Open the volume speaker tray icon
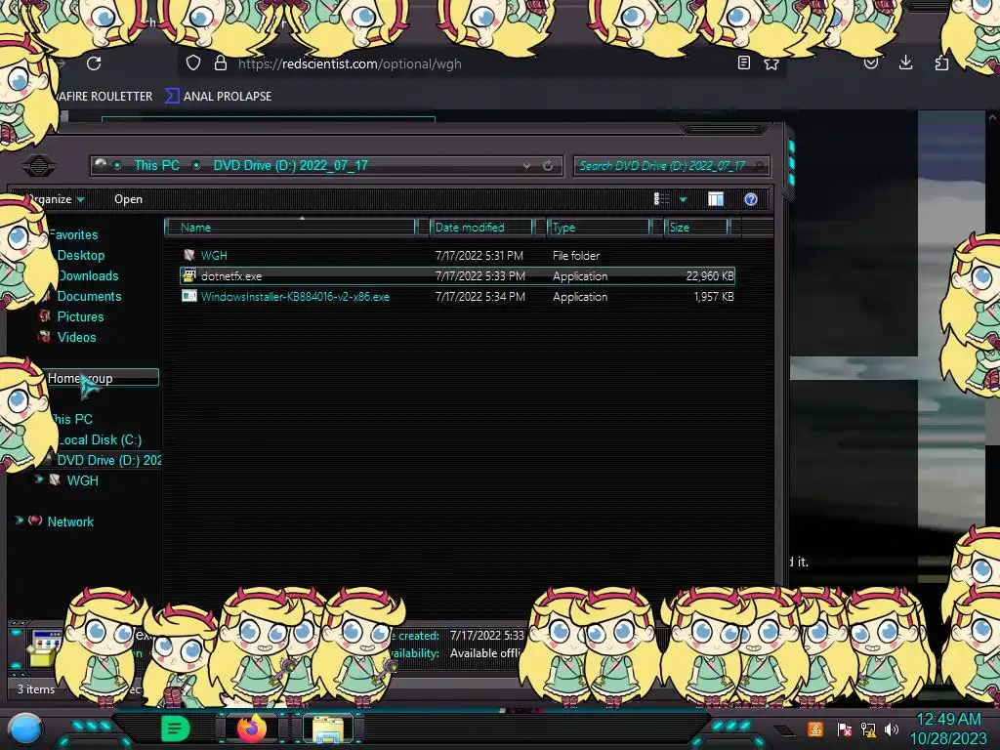 click(x=892, y=729)
